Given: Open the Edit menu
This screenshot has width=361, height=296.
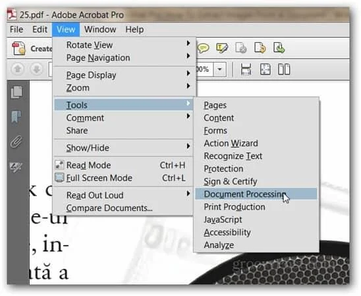Looking at the screenshot, I should tap(40, 30).
